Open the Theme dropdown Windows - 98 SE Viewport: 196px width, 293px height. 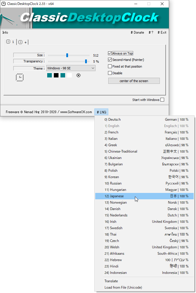pos(71,68)
